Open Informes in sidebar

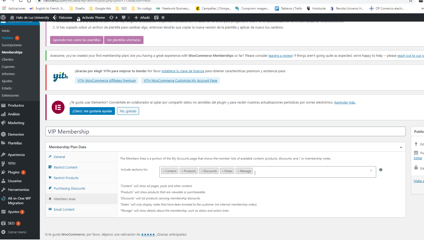point(8,74)
